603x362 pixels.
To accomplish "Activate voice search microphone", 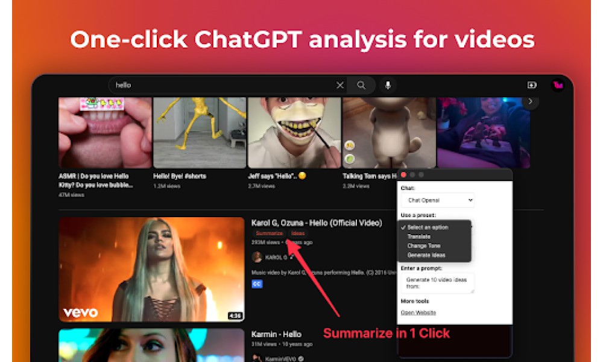I will 388,85.
